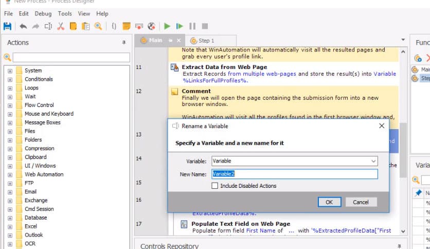Image resolution: width=430 pixels, height=249 pixels.
Task: Click the Actions search input field
Action: 71,57
